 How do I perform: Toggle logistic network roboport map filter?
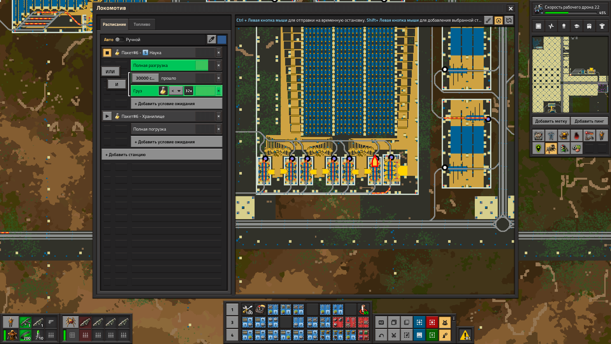pyautogui.click(x=538, y=136)
